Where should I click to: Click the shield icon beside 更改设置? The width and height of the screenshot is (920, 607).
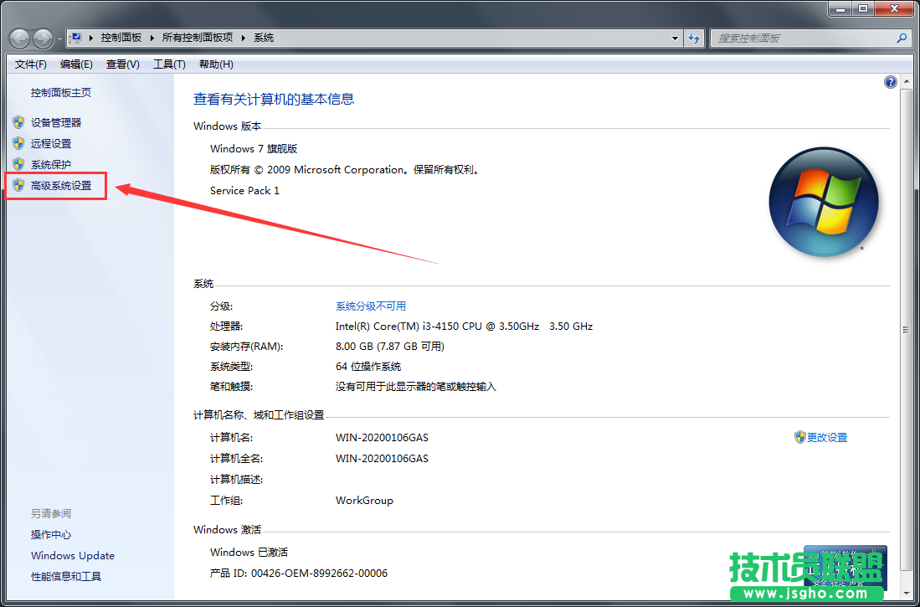pos(801,436)
